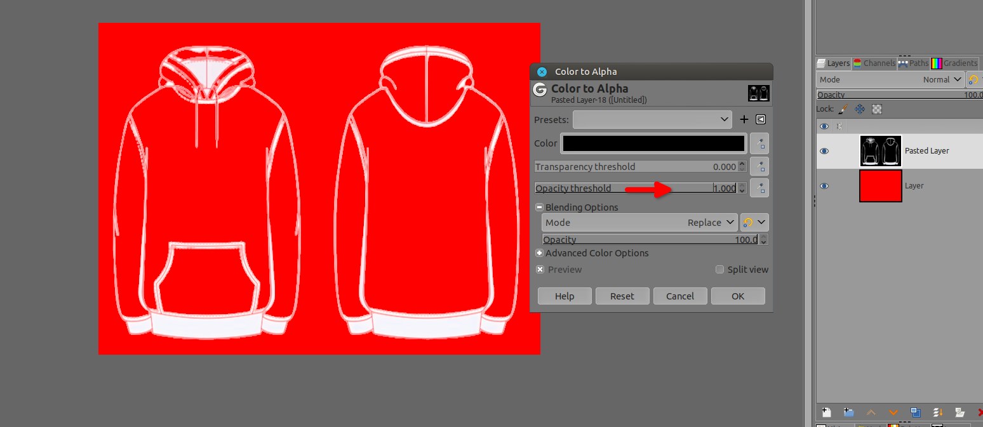The height and width of the screenshot is (427, 983).
Task: Expand Advanced Color Options
Action: [539, 253]
